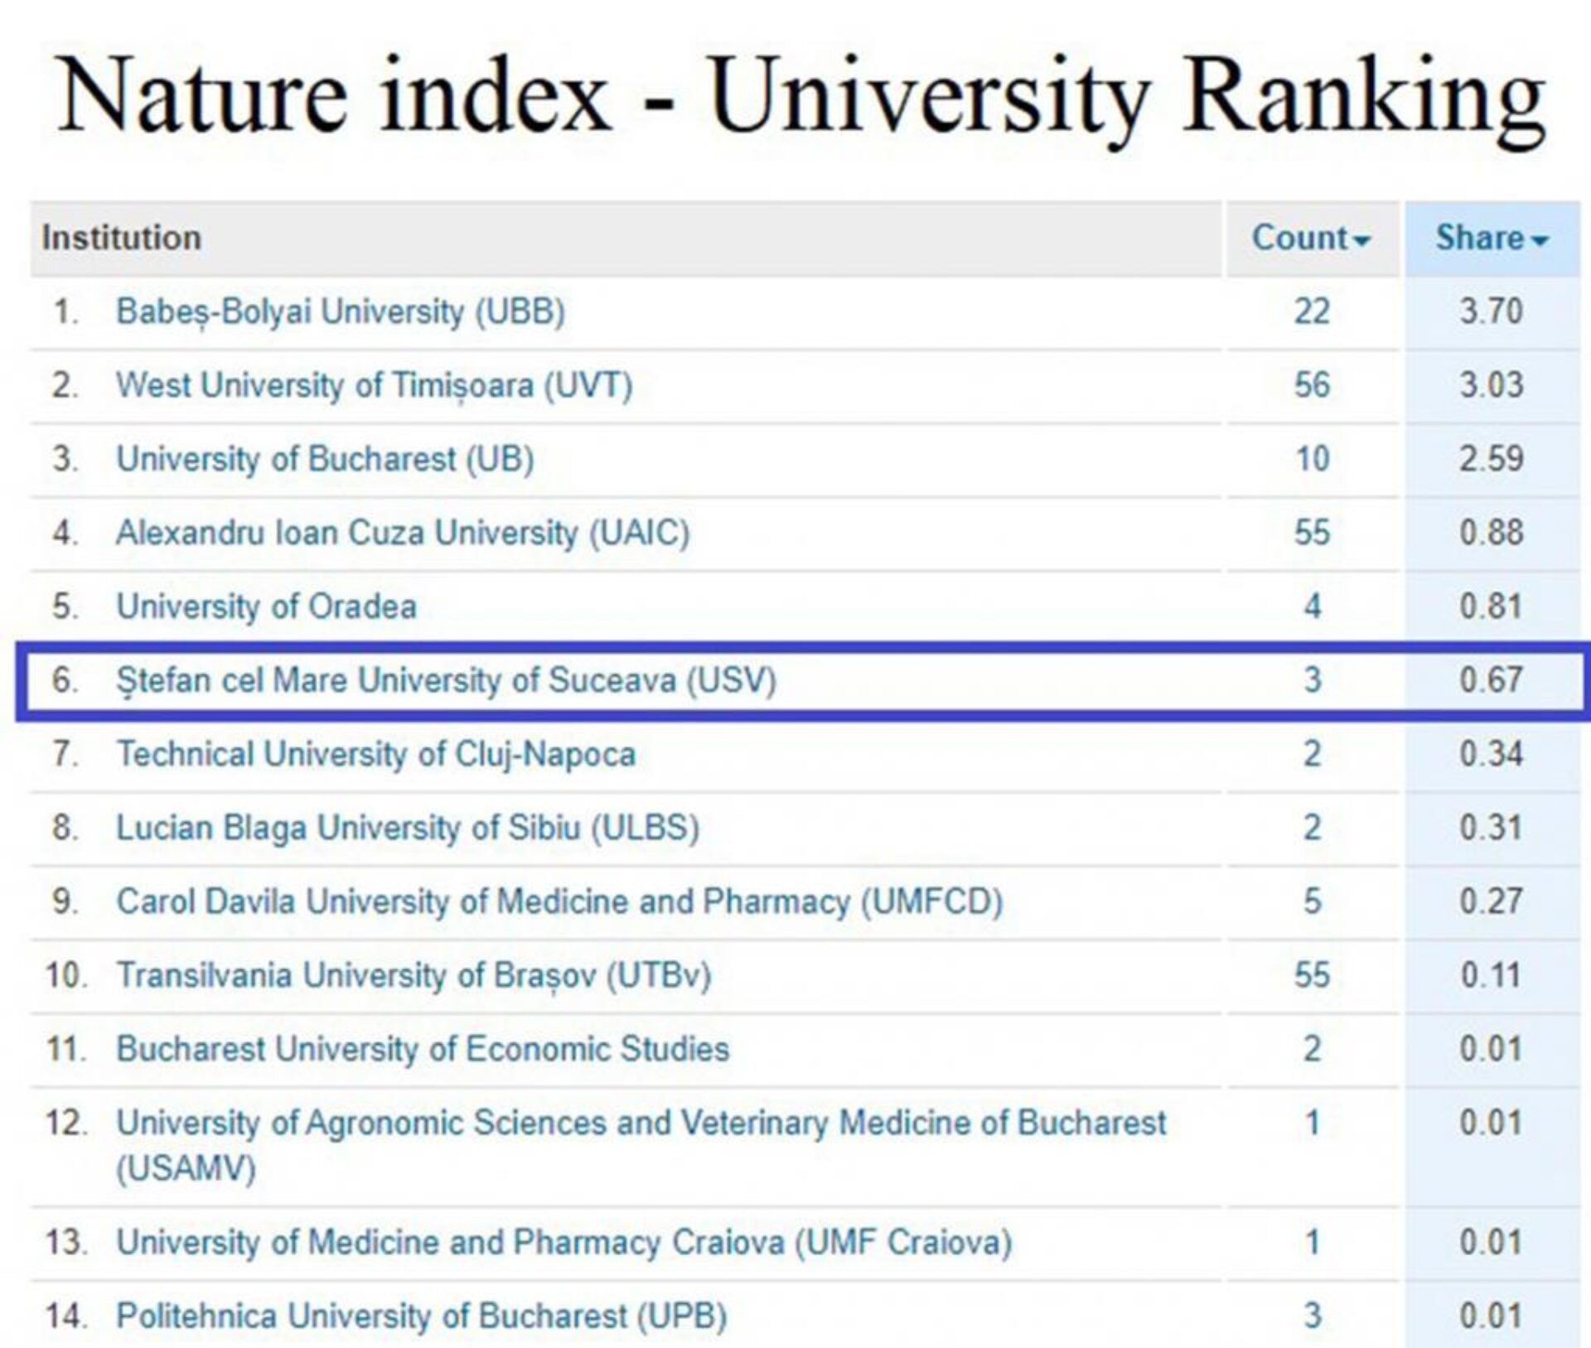Click Share value 0.67 for USV
Viewport: 1591px width, 1348px height.
tap(1491, 680)
